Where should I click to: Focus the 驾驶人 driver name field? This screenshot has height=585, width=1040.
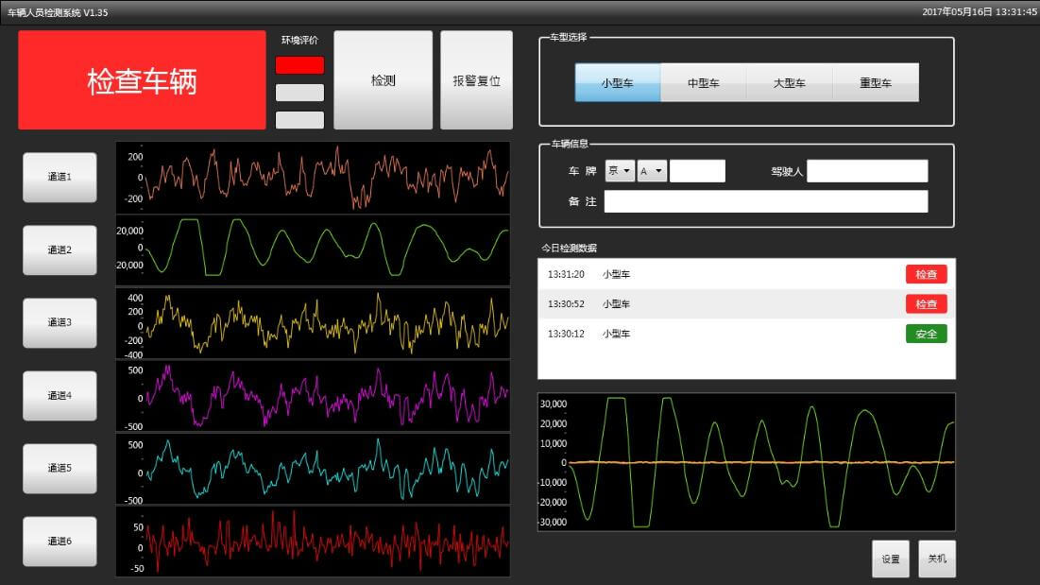click(x=867, y=171)
